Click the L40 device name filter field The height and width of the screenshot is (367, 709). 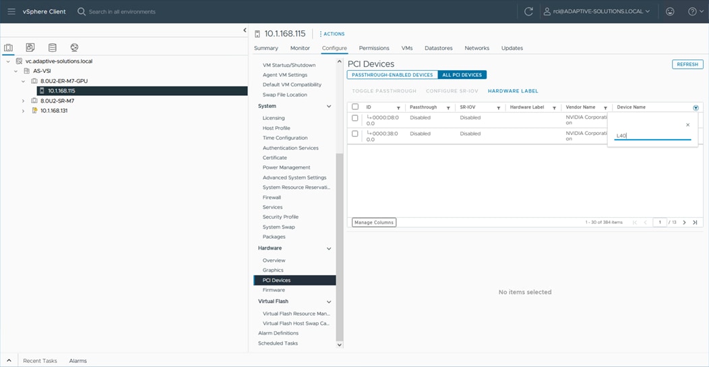coord(652,136)
